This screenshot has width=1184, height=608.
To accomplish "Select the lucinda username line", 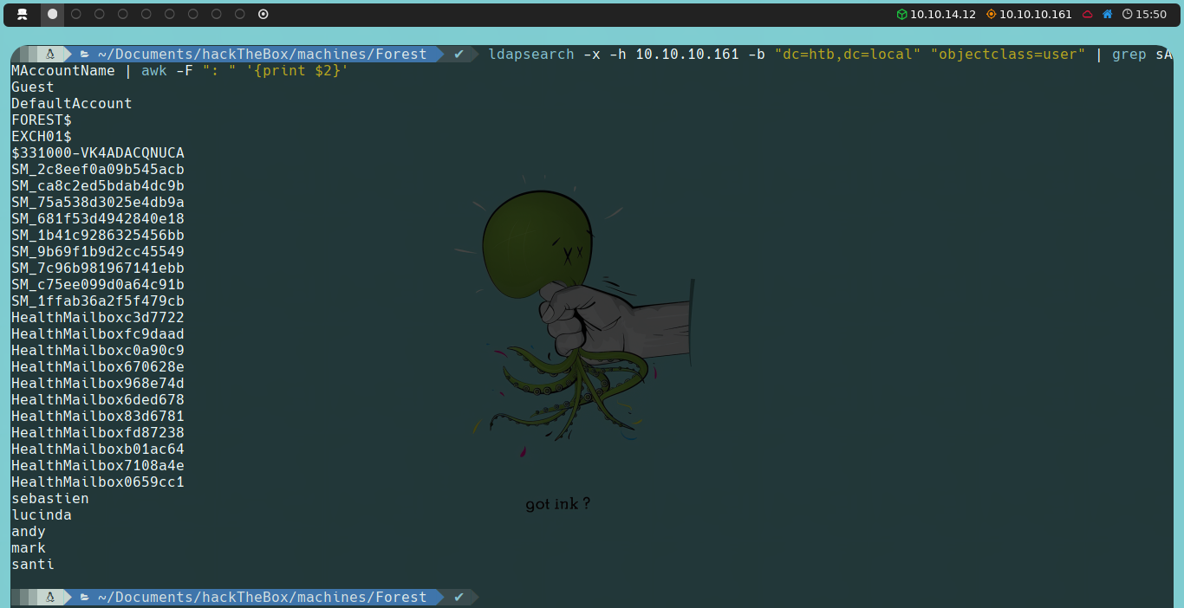I will pyautogui.click(x=42, y=514).
